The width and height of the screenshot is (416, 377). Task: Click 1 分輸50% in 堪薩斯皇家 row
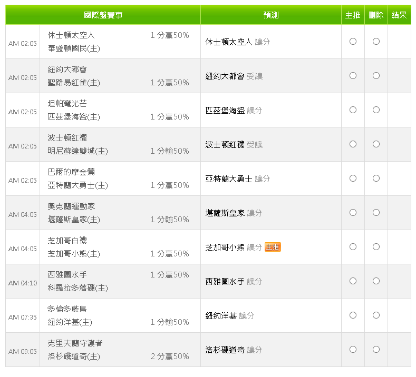[x=170, y=220]
